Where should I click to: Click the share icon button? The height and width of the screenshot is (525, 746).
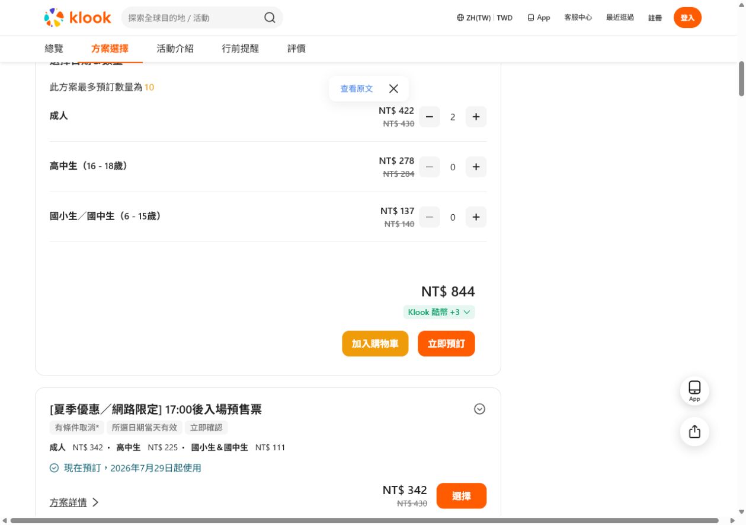694,431
